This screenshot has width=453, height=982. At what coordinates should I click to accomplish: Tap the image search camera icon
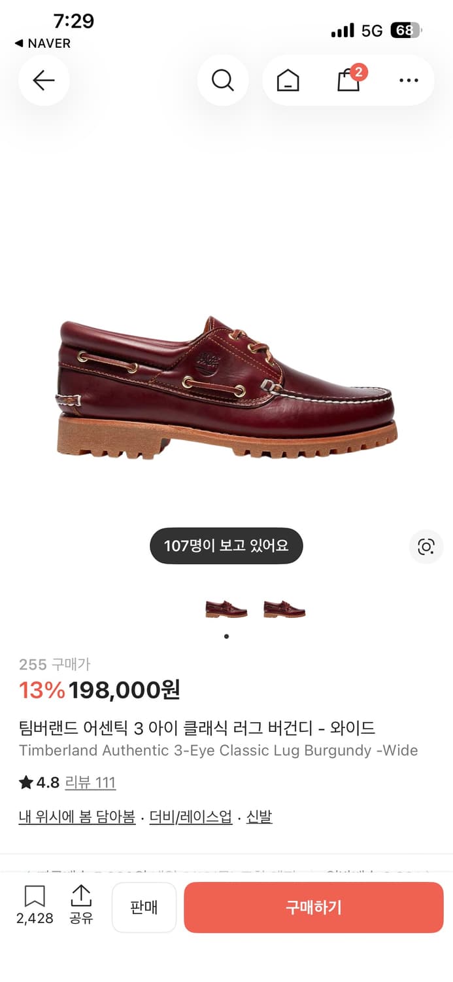click(426, 547)
